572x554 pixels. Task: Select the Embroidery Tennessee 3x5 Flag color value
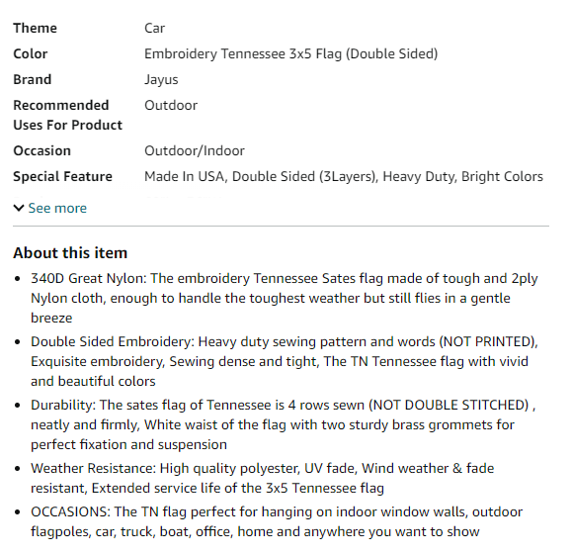pyautogui.click(x=291, y=53)
